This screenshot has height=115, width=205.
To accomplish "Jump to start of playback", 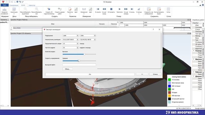I will [98, 10].
